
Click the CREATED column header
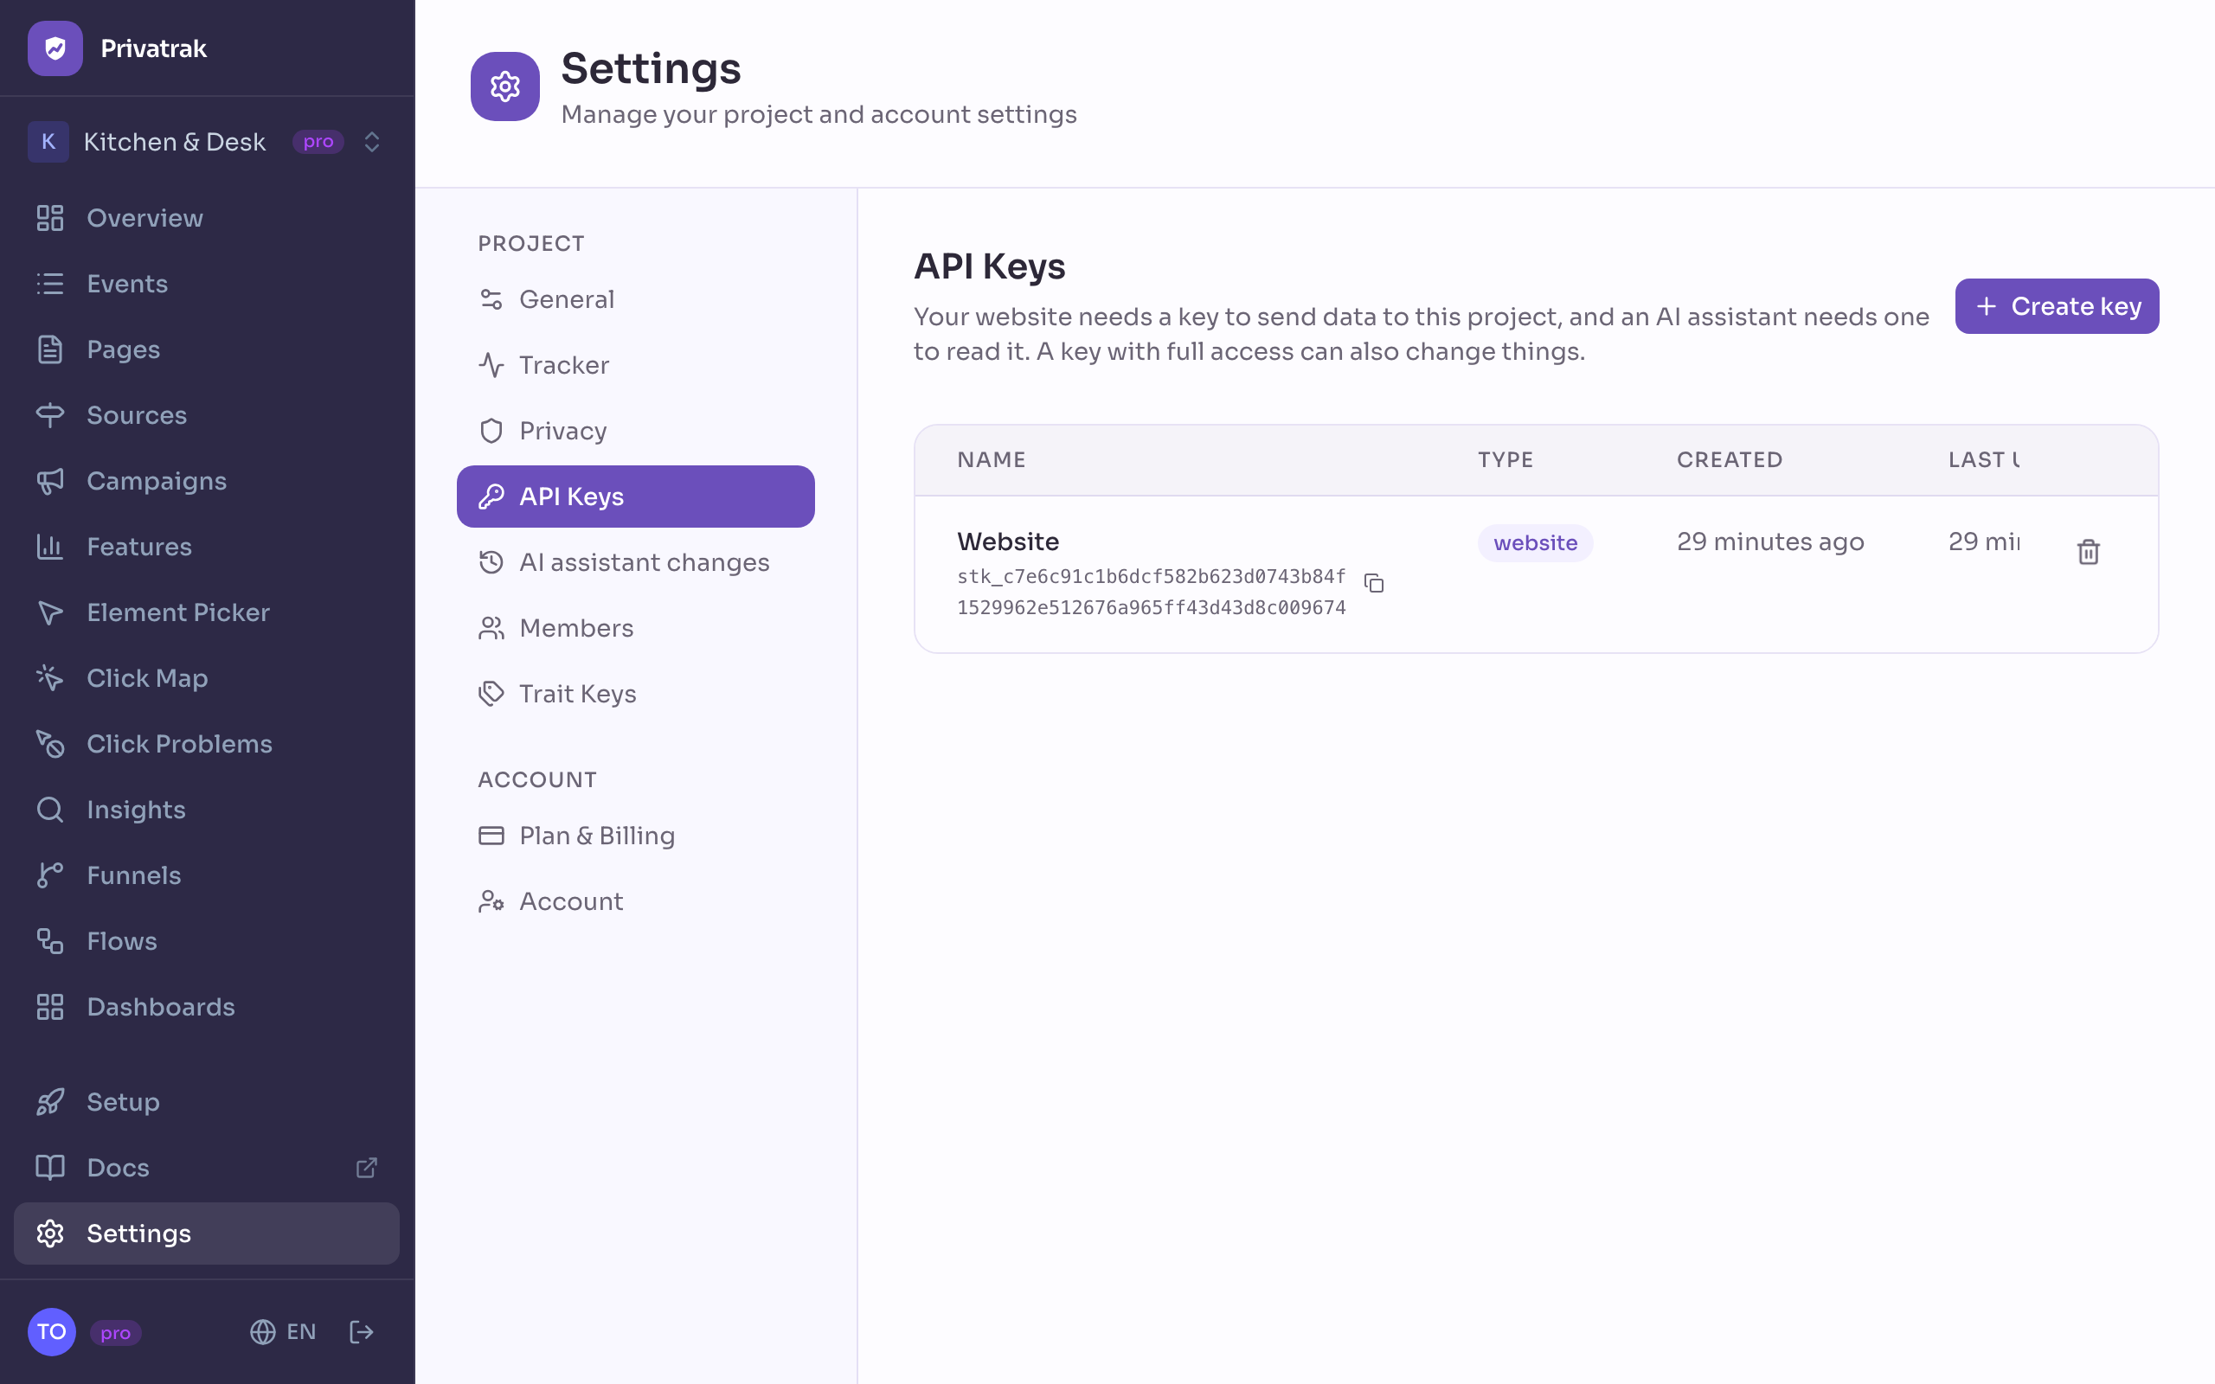[x=1729, y=459]
